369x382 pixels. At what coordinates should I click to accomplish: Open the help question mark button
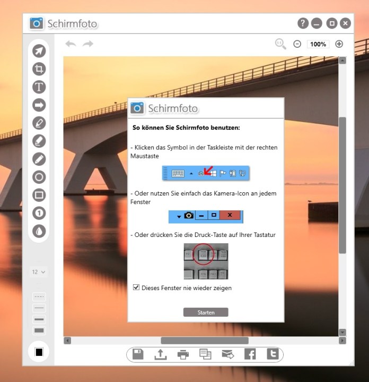(303, 23)
